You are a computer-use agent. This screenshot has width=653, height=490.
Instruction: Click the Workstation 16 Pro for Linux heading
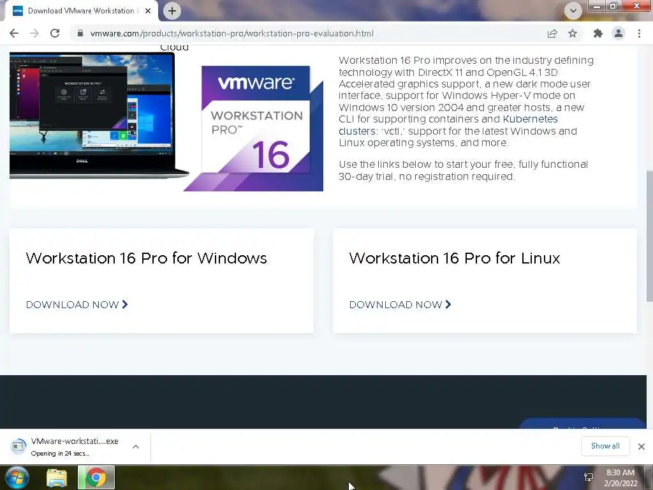tap(455, 258)
